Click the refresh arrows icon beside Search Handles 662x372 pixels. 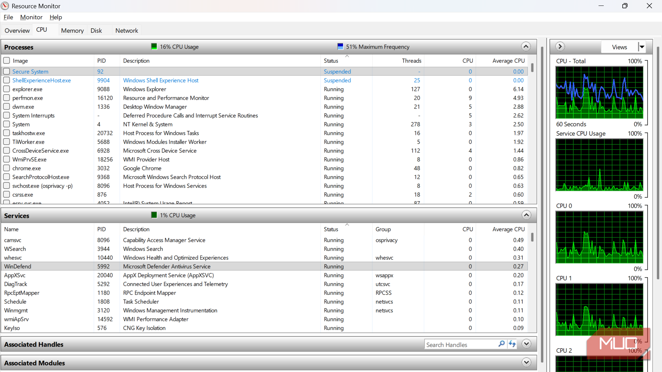pyautogui.click(x=512, y=344)
